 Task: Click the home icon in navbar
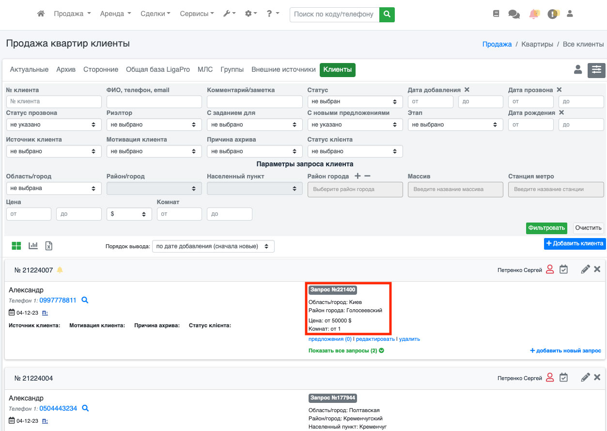(41, 14)
